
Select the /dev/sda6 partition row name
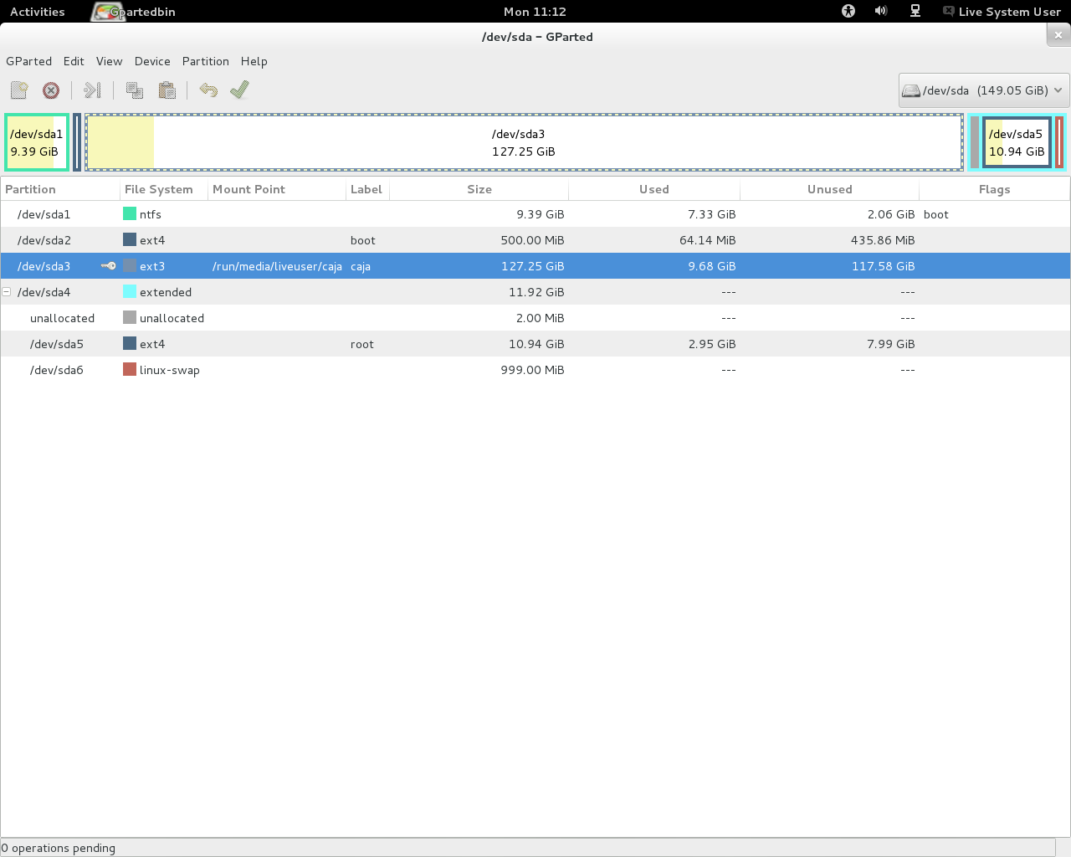57,370
